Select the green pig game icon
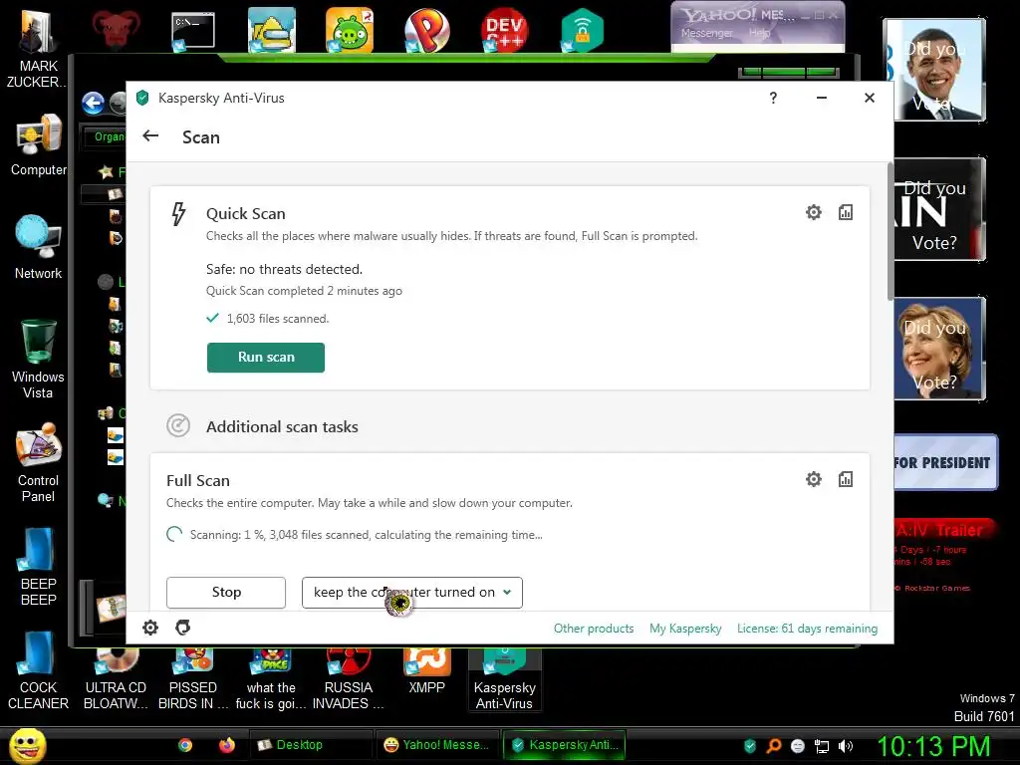 [350, 30]
